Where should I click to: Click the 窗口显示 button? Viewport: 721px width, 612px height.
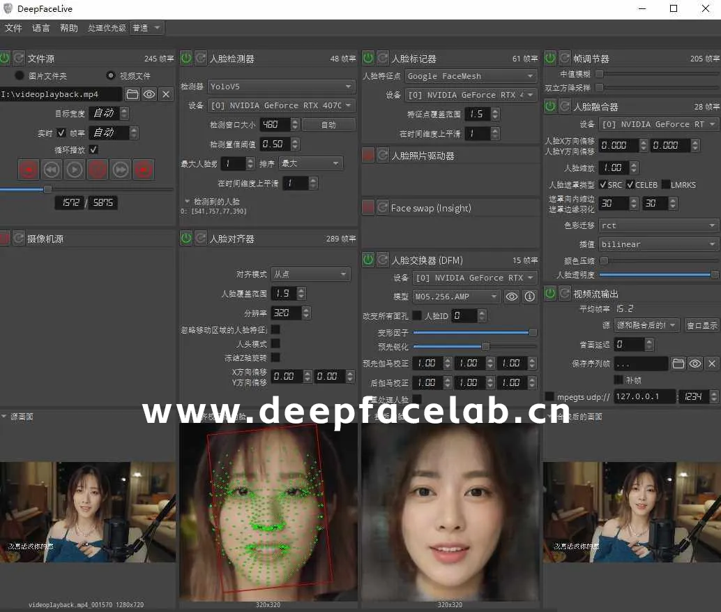pos(701,325)
